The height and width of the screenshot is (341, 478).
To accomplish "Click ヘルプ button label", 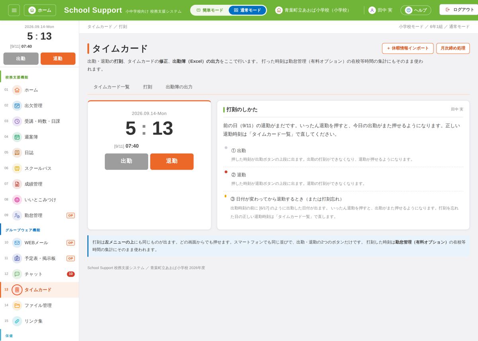I will click(420, 10).
